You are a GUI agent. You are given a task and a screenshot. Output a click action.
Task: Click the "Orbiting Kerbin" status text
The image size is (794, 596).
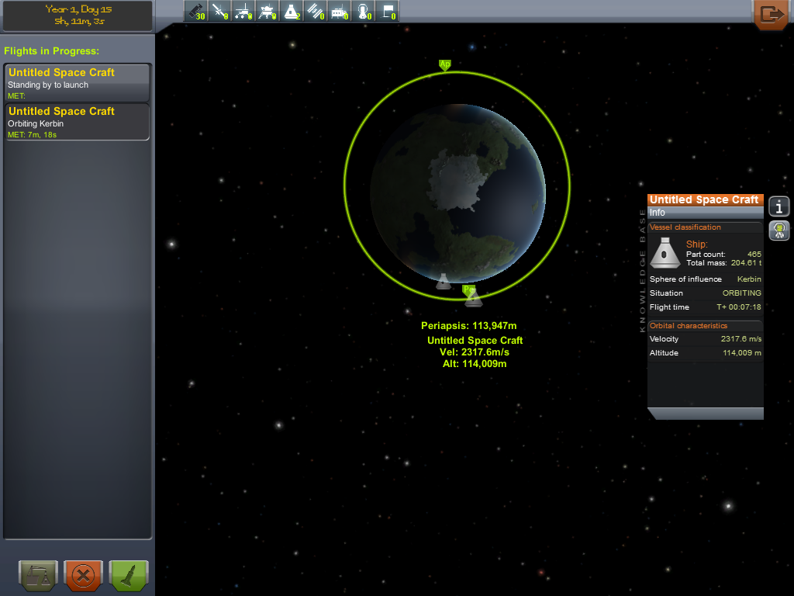[x=36, y=123]
